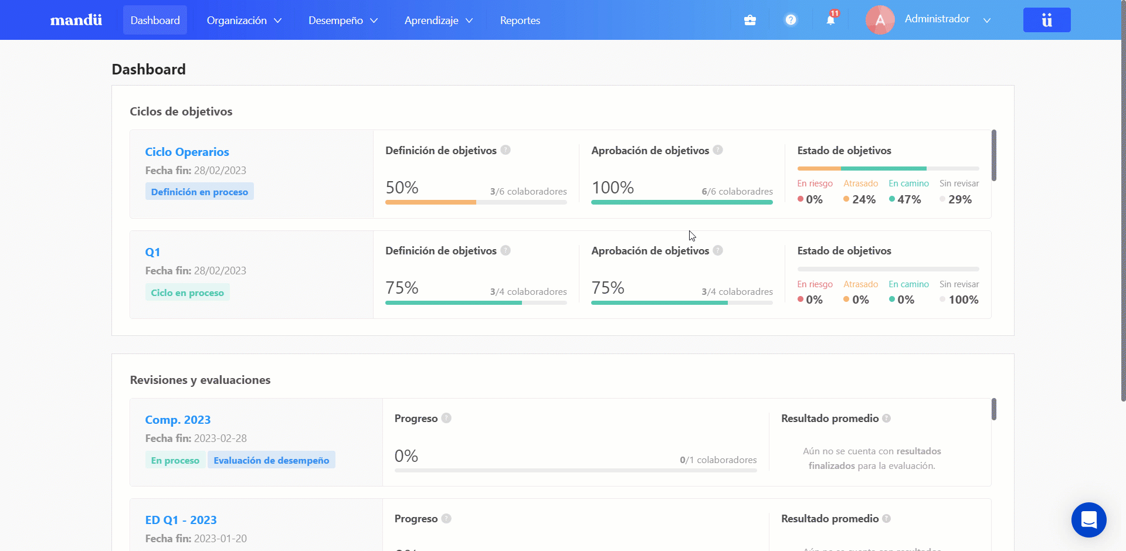Open the Q1 cycle link
1126x551 pixels.
(152, 252)
